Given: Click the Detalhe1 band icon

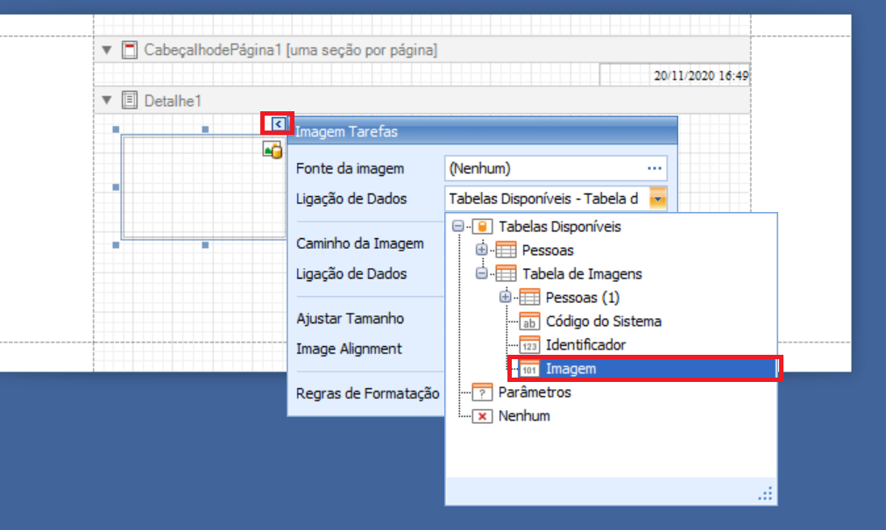Looking at the screenshot, I should point(129,100).
